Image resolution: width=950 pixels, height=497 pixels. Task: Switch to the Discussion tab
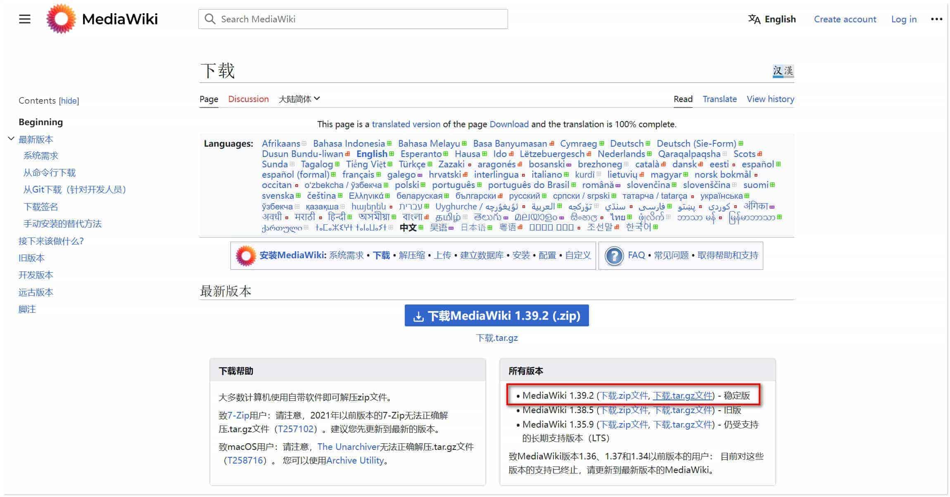click(x=248, y=99)
